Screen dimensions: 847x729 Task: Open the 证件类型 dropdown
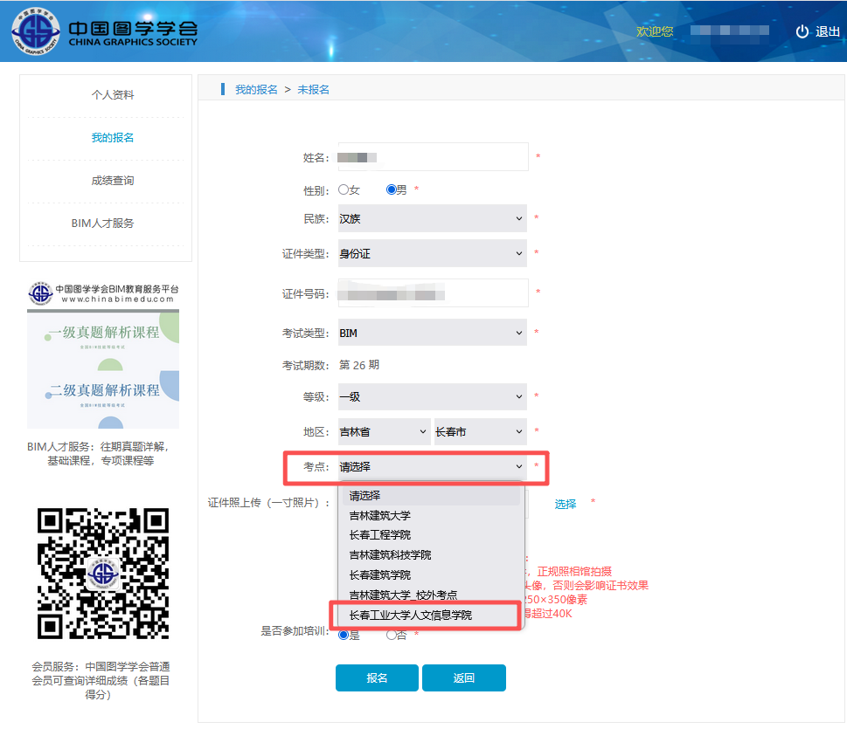click(x=432, y=253)
